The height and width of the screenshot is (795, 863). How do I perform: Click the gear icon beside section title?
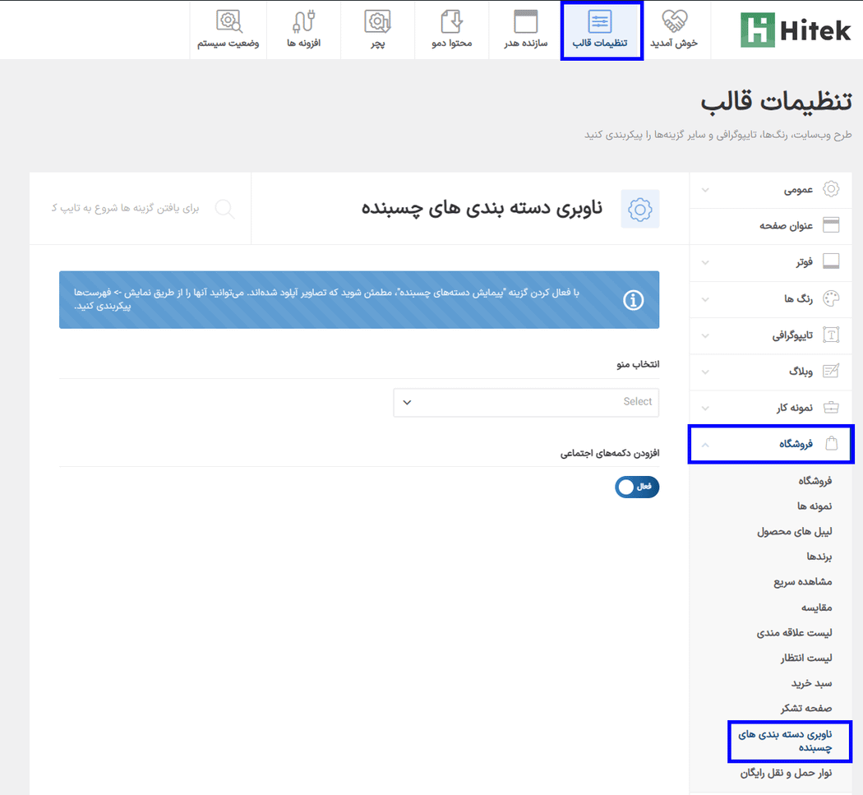coord(640,209)
